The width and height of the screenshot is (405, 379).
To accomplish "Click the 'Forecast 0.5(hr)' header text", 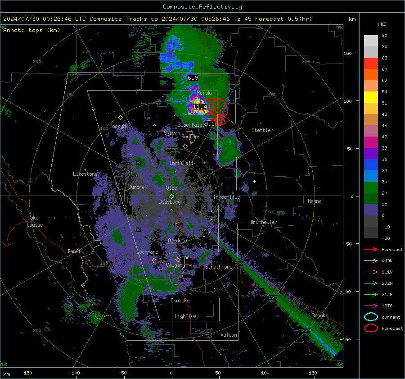I will click(283, 19).
